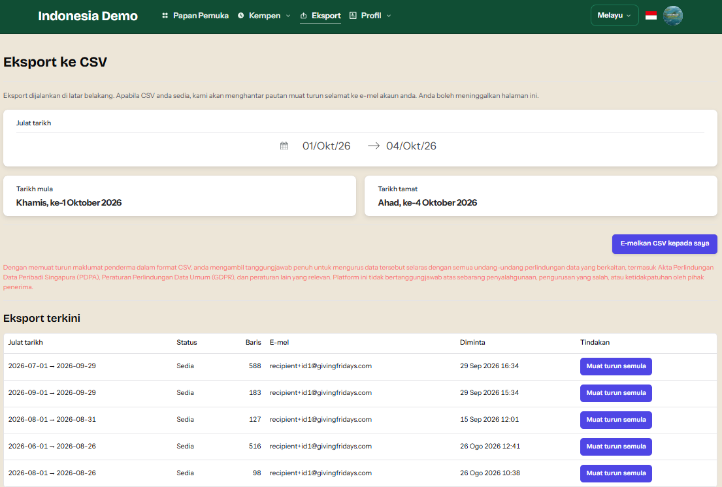
Task: Select the Eksport nav tab
Action: [320, 16]
